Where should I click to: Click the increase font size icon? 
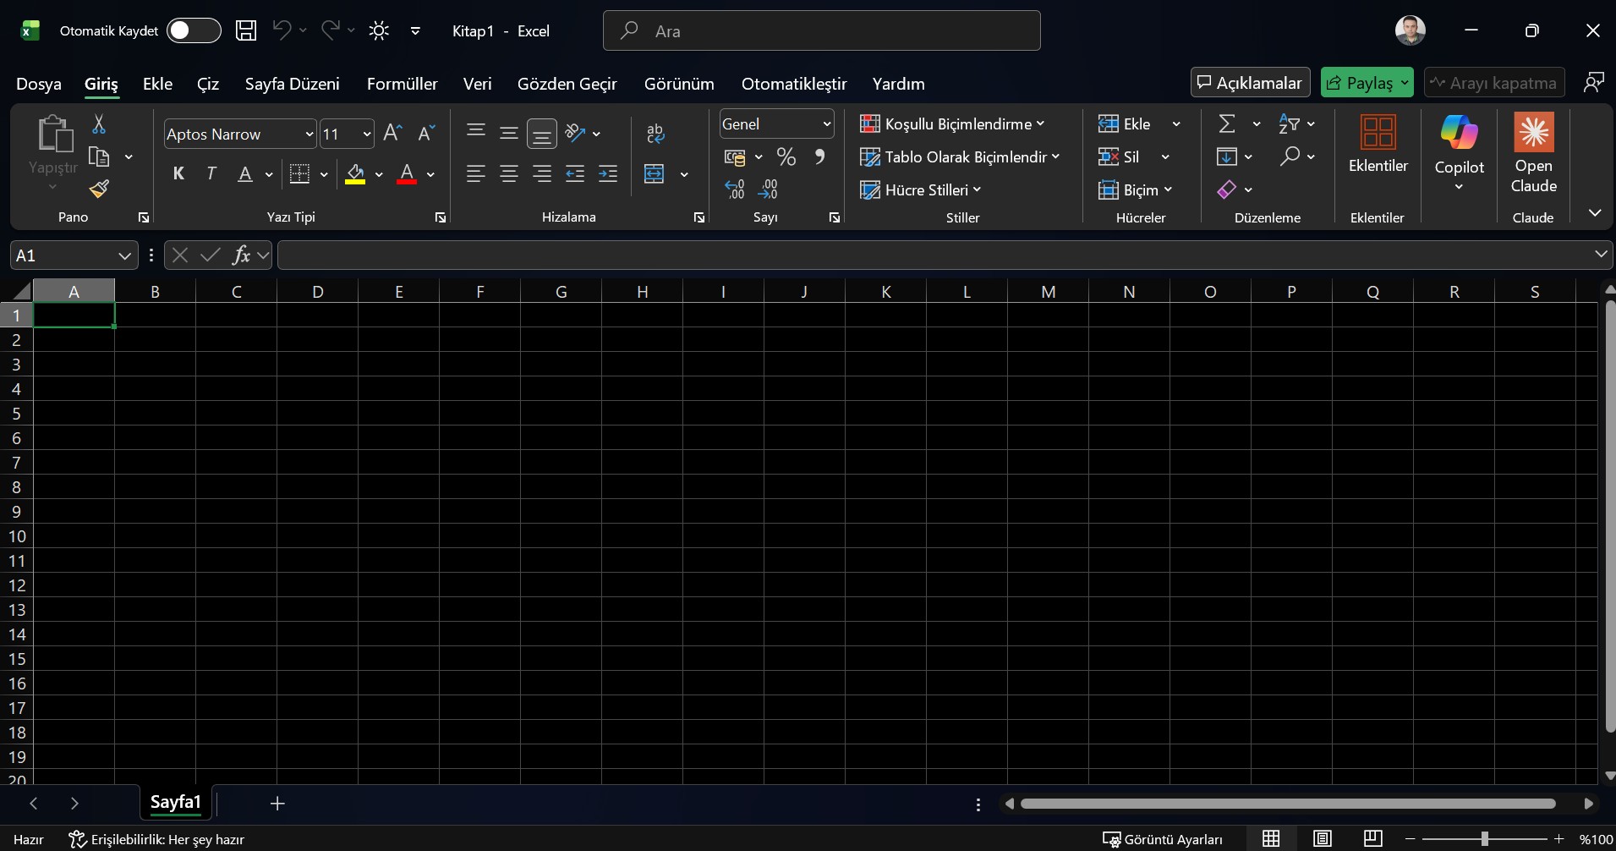(391, 133)
